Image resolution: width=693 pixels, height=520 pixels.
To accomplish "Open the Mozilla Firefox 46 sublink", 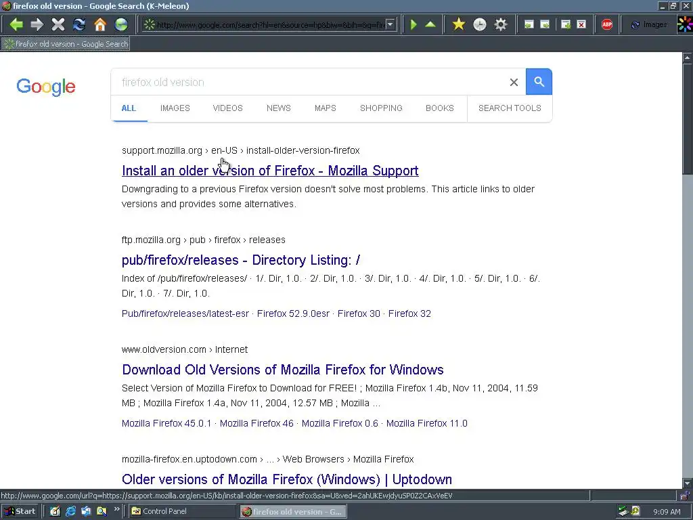I will (x=256, y=423).
